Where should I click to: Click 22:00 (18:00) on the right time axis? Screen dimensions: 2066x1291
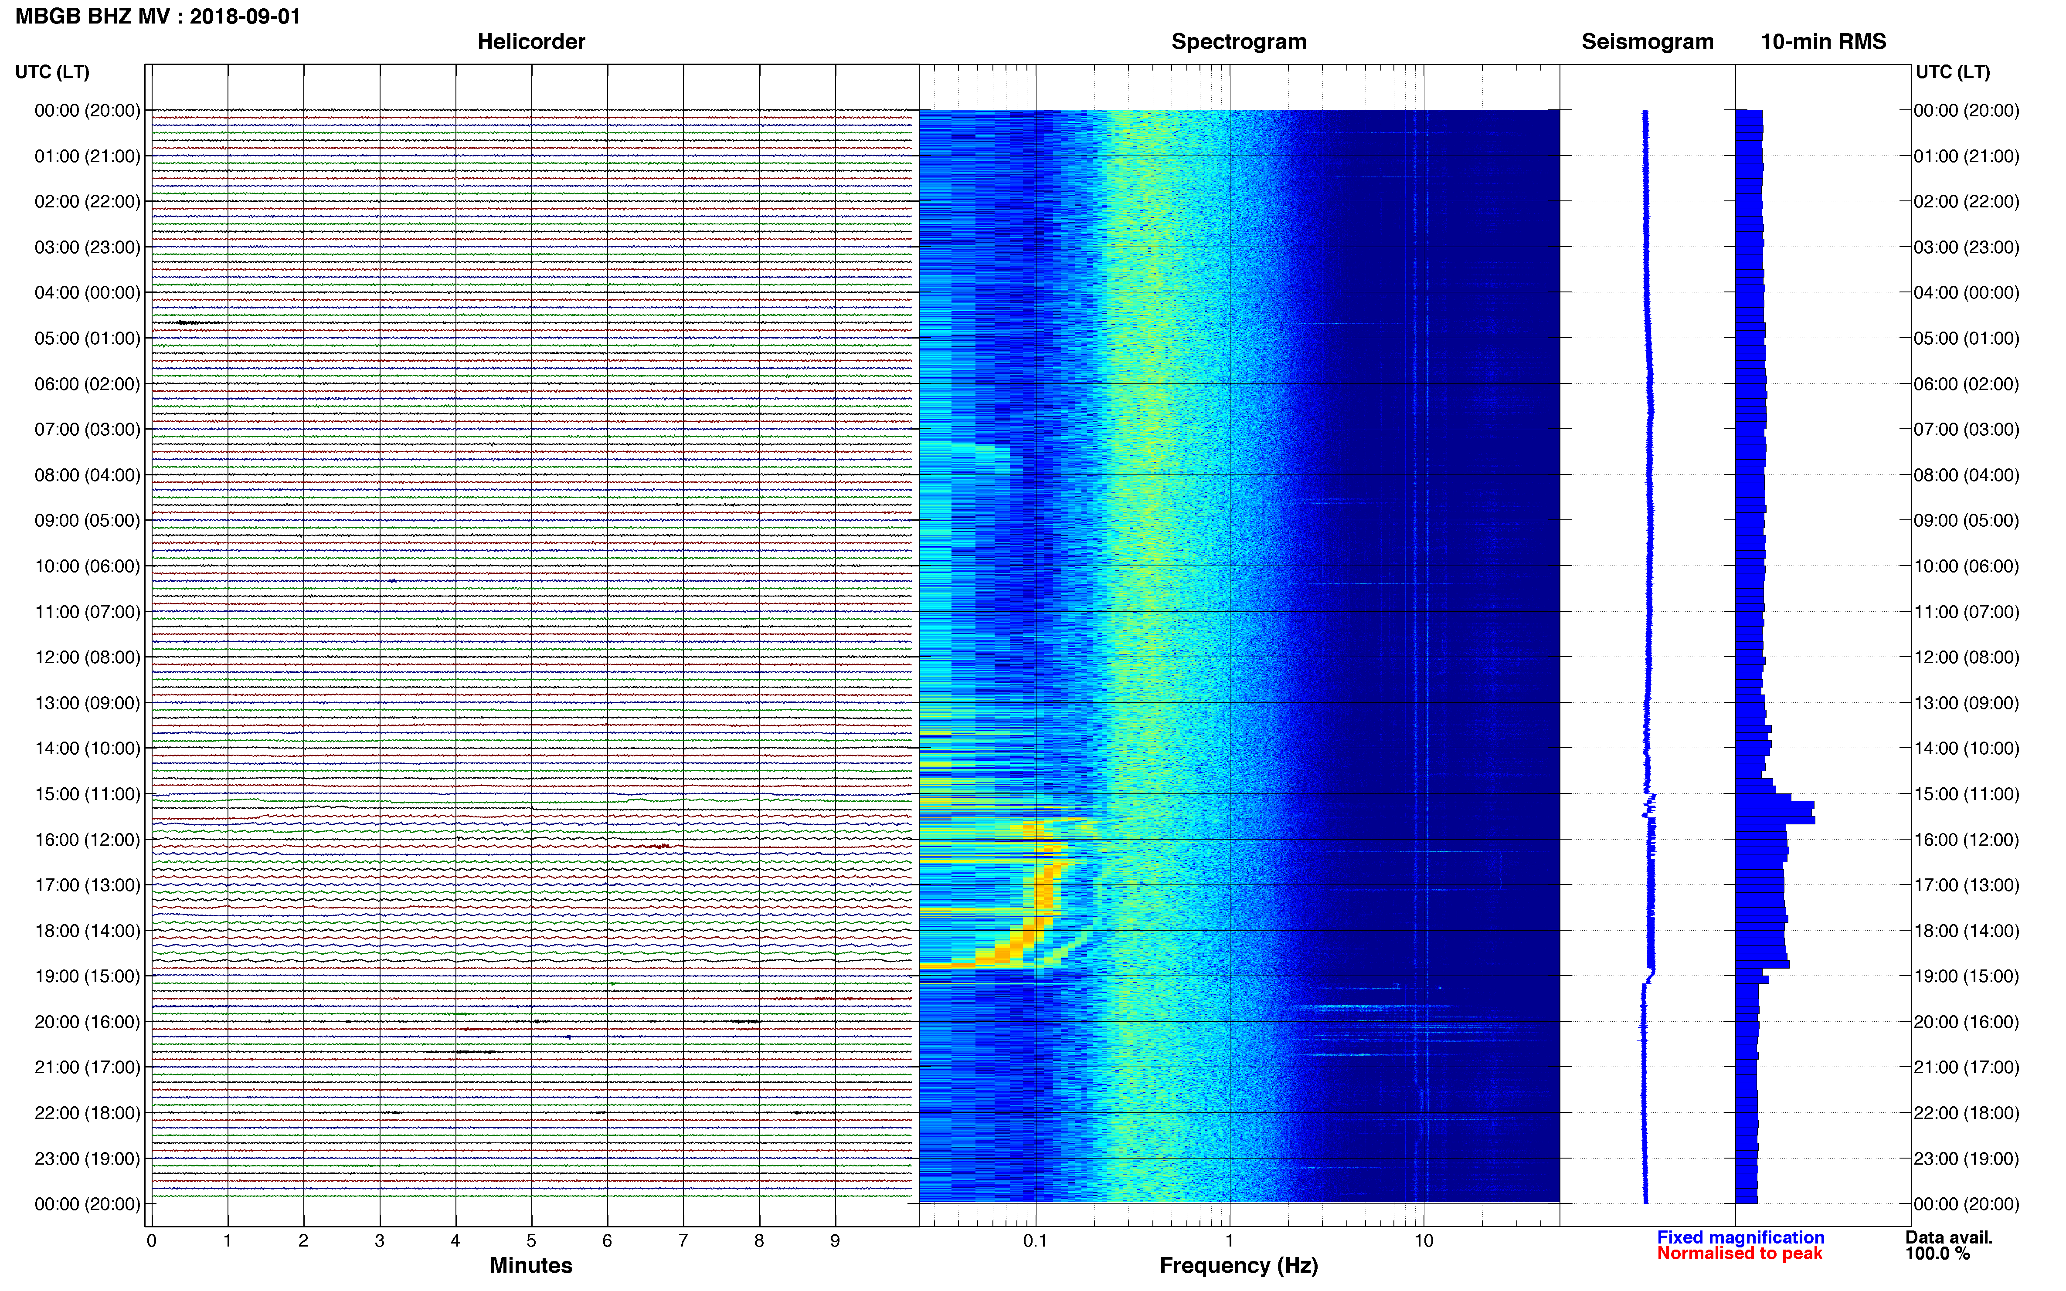coord(1966,1112)
